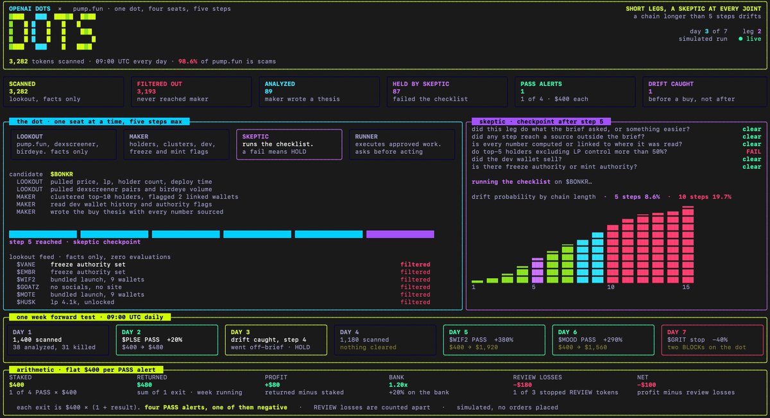Click the purple step-five progress segment
The image size is (770, 418).
click(x=400, y=234)
